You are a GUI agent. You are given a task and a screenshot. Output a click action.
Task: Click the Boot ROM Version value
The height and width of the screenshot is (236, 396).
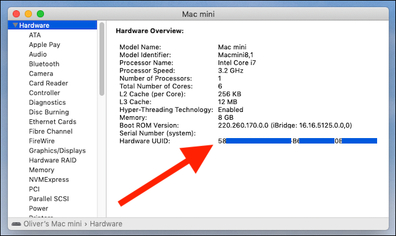coord(285,125)
